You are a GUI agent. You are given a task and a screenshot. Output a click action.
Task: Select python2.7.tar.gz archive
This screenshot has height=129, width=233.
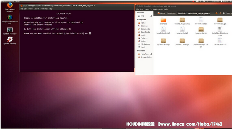pyautogui.click(x=182, y=42)
